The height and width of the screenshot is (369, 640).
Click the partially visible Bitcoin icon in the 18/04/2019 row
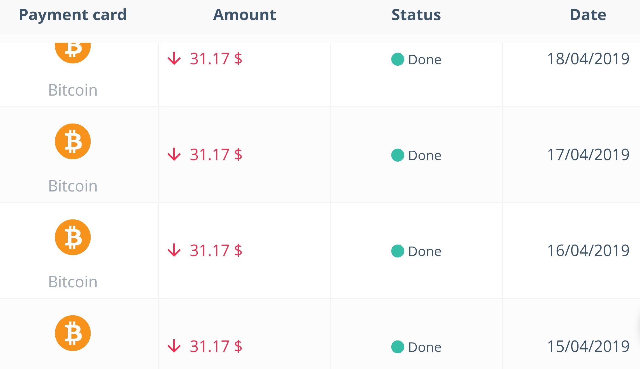pos(73,53)
